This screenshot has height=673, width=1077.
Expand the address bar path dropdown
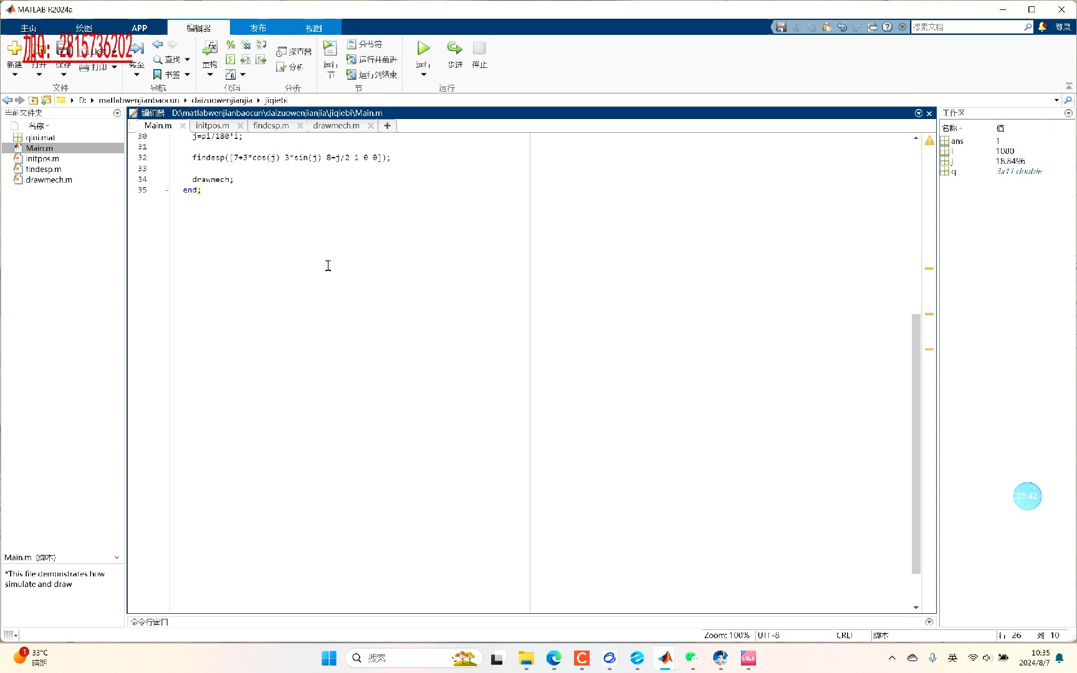[1056, 100]
